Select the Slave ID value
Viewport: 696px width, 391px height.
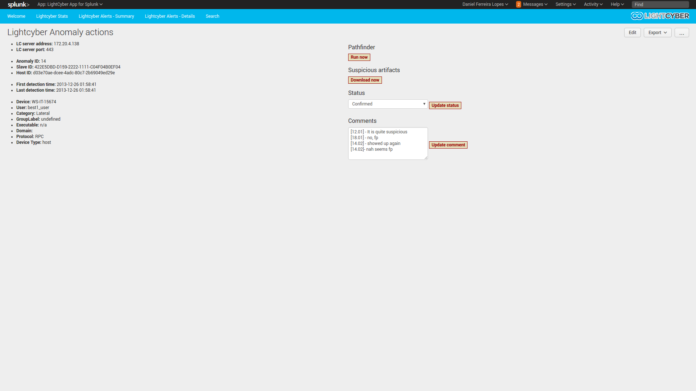(x=77, y=67)
